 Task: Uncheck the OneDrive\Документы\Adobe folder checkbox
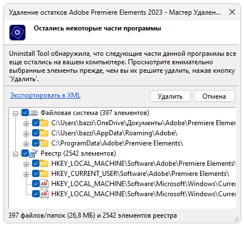36,123
